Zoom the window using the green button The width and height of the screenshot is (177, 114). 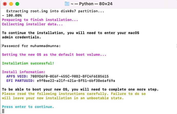(x=17, y=4)
